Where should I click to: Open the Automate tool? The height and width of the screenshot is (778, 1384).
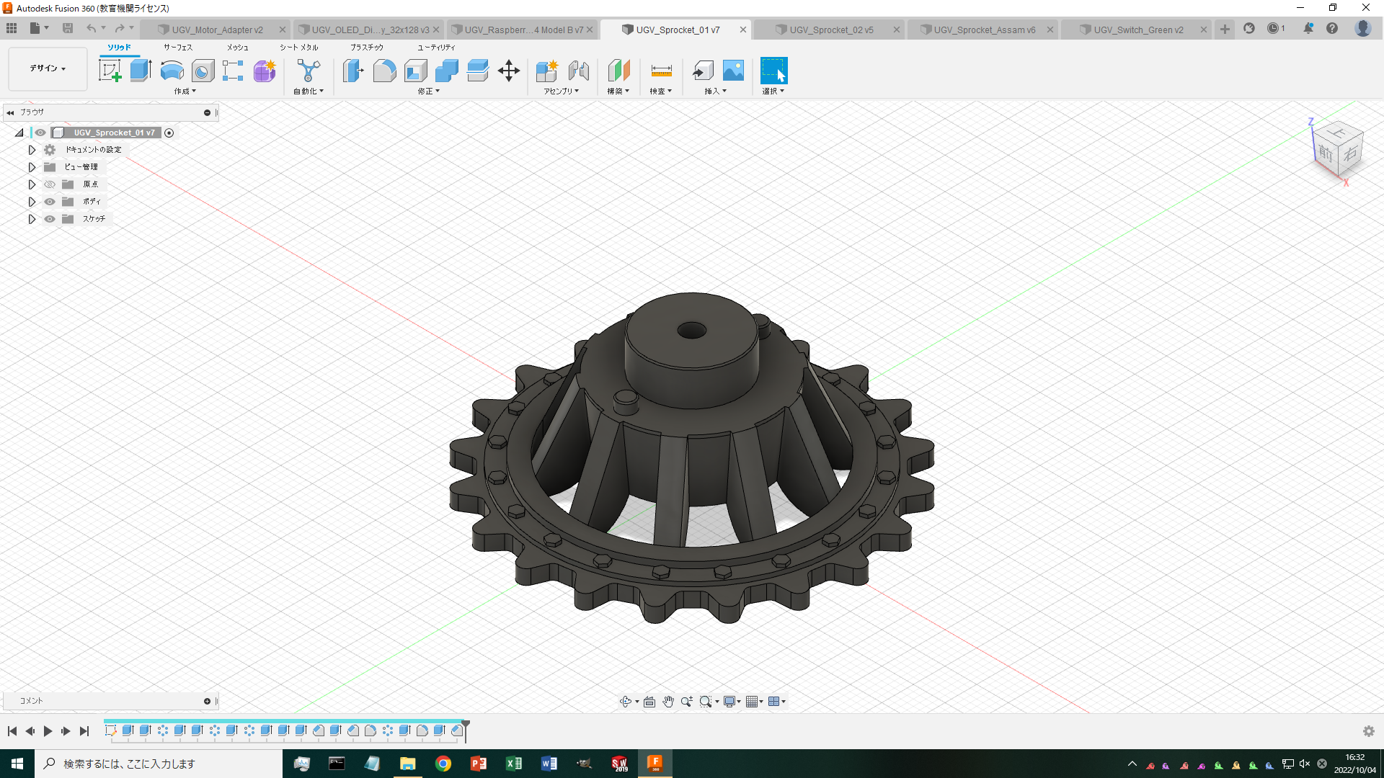[309, 71]
